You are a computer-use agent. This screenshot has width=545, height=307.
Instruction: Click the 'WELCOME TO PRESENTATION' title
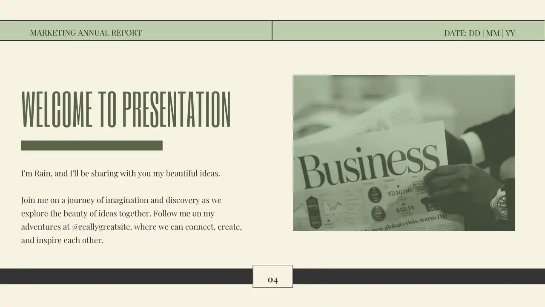[x=126, y=110]
